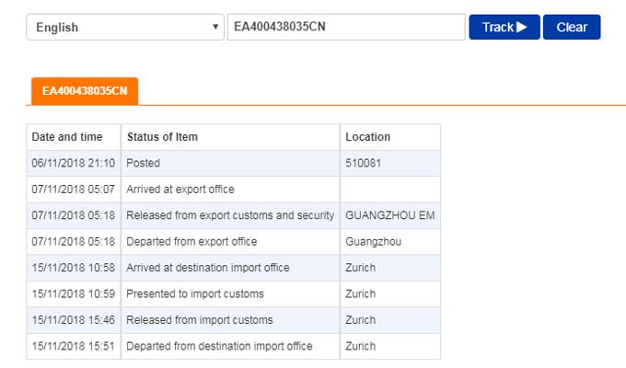Click the 15/11/2018 15:51 date cell

click(x=73, y=347)
